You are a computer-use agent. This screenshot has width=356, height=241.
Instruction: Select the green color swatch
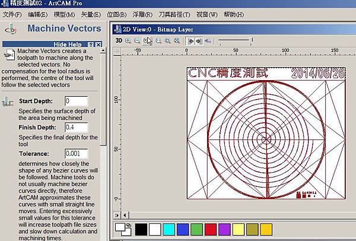tap(196, 229)
